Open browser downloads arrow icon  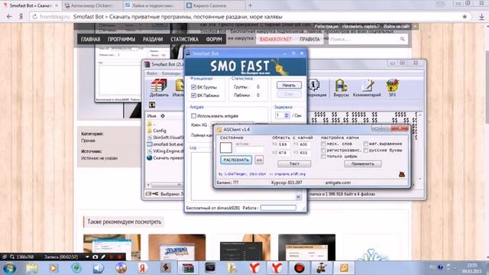[481, 17]
